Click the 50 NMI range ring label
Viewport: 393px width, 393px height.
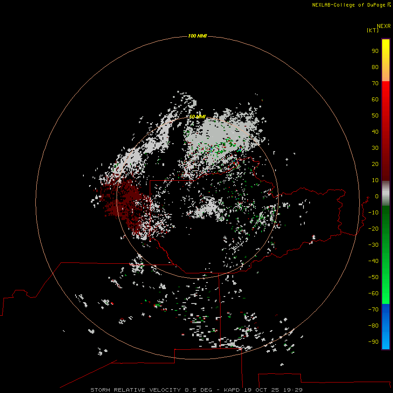click(x=197, y=117)
